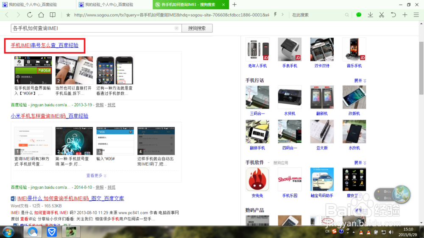The image size is (424, 238).
Task: Click the page vertical scrollbar thumb
Action: click(421, 68)
